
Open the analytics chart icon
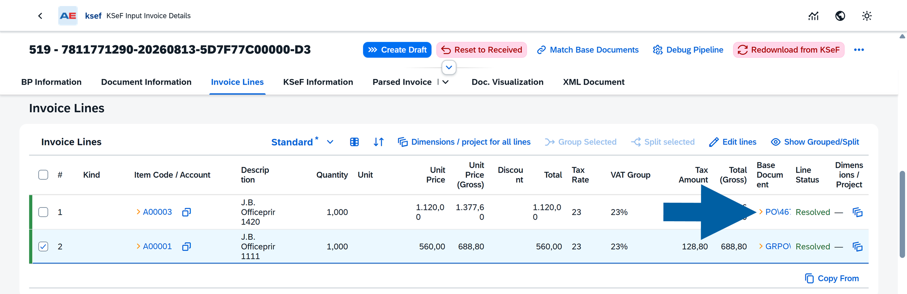(x=813, y=16)
